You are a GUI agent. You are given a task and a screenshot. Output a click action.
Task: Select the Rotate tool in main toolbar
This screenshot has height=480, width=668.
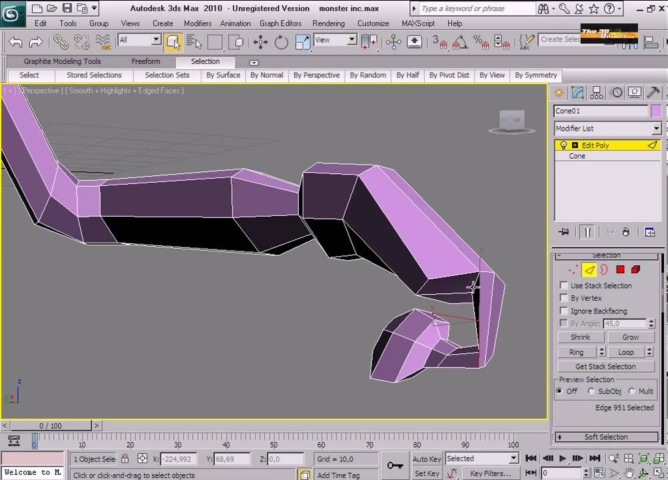click(281, 42)
